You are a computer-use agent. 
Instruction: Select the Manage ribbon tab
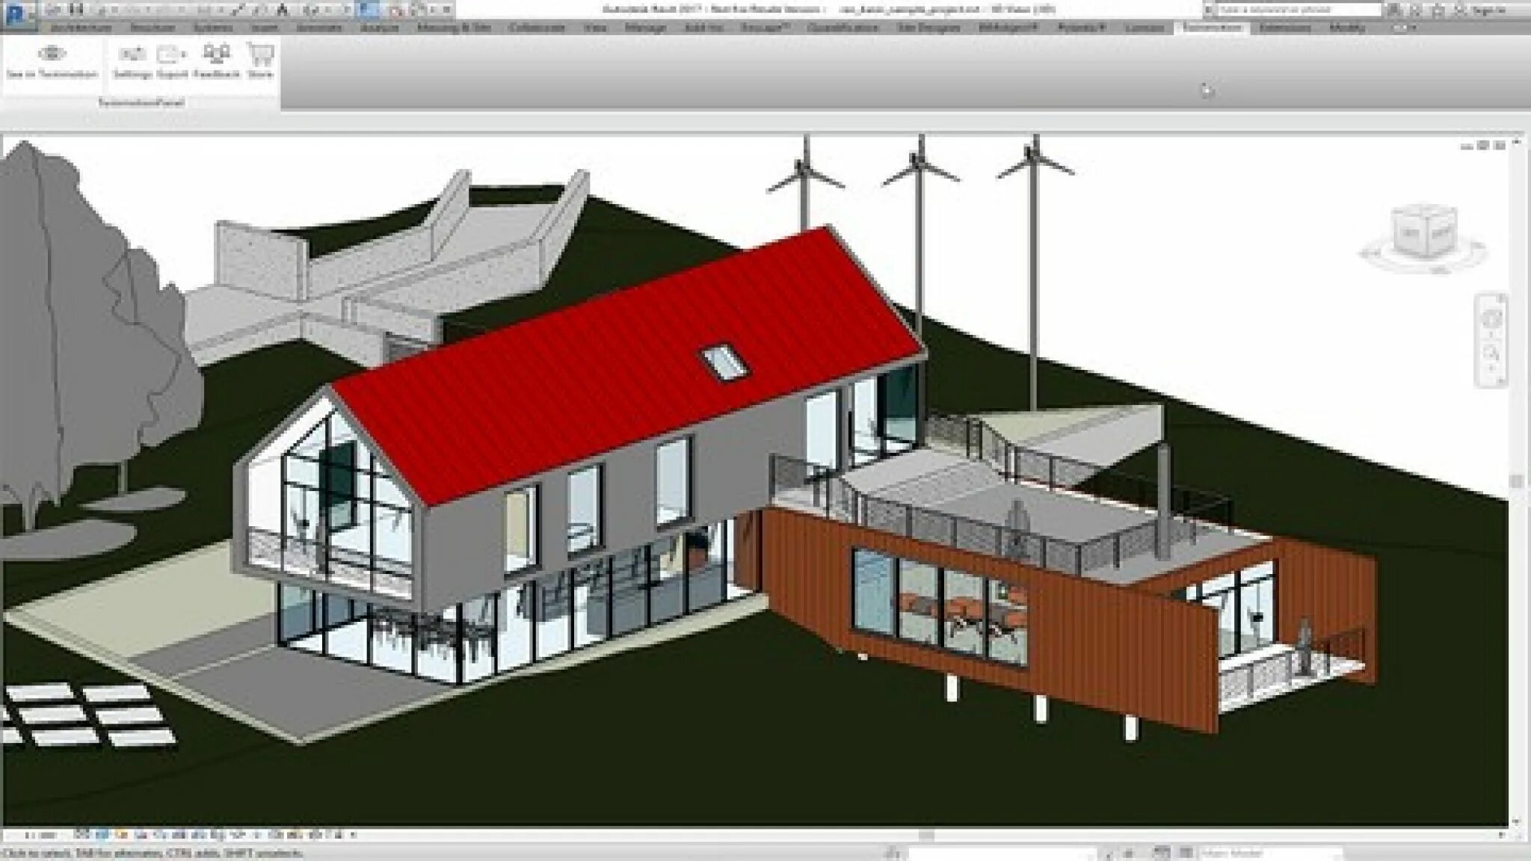[x=644, y=28]
